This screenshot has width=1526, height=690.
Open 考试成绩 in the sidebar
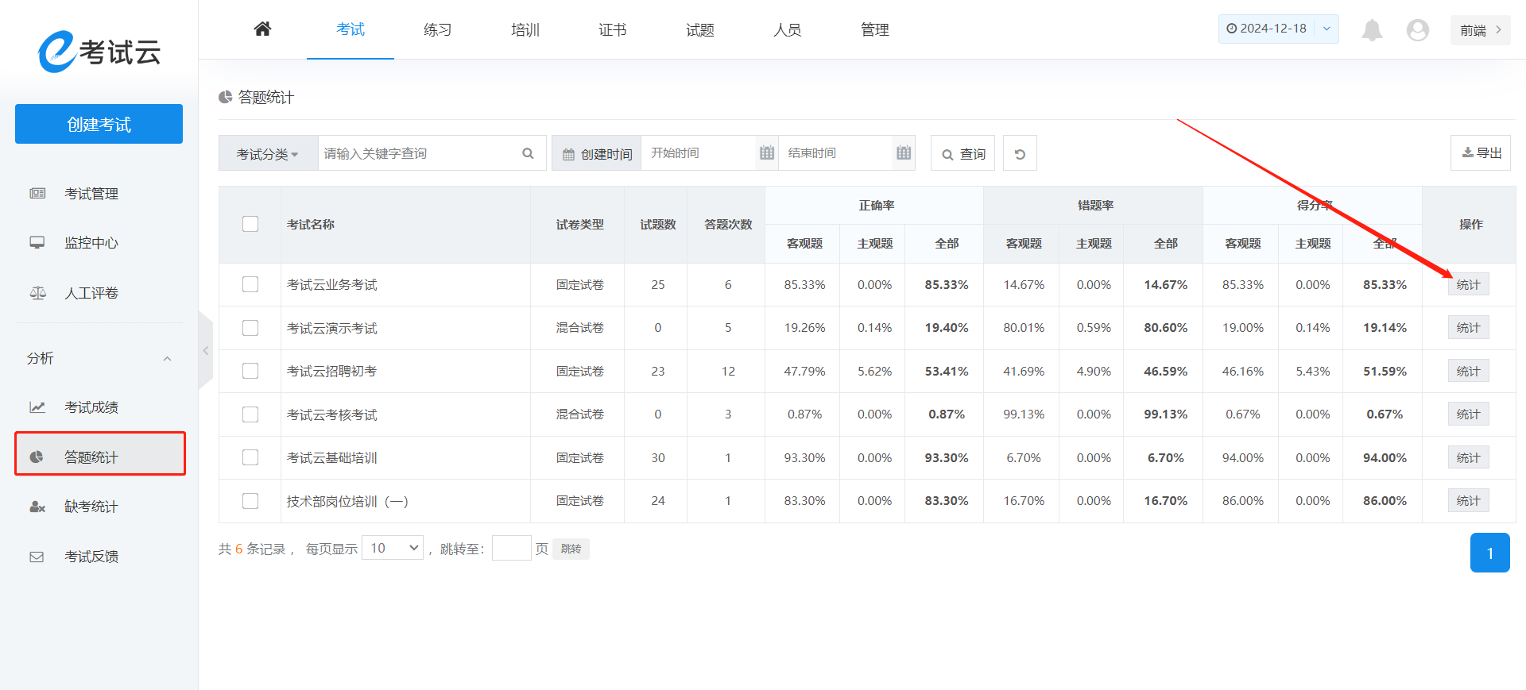(x=91, y=407)
